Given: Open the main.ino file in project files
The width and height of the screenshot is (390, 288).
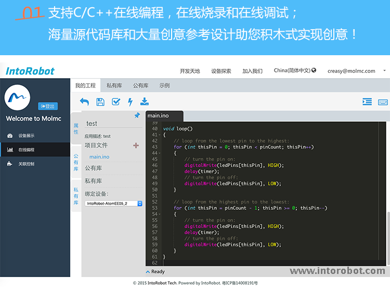Looking at the screenshot, I should [99, 157].
